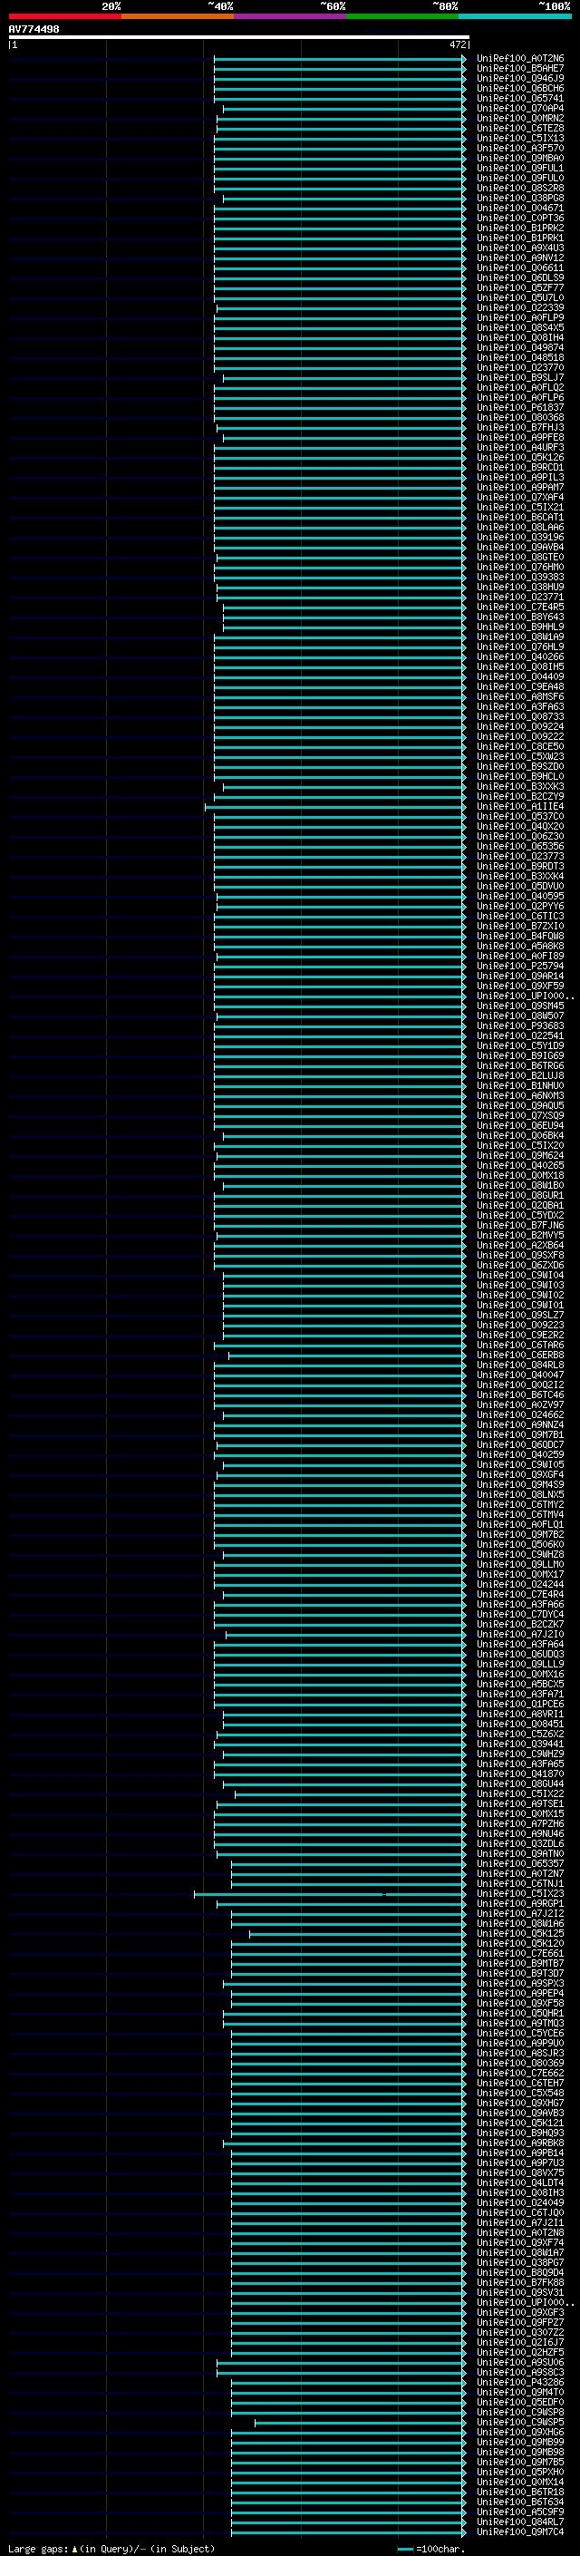Click hit UniRef100_Q9FUL1
This screenshot has width=580, height=2556.
pyautogui.click(x=520, y=169)
